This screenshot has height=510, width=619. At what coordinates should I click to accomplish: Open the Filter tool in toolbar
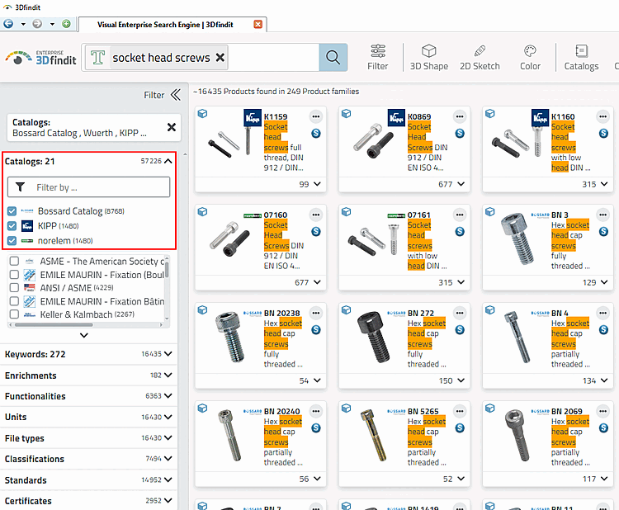[378, 58]
